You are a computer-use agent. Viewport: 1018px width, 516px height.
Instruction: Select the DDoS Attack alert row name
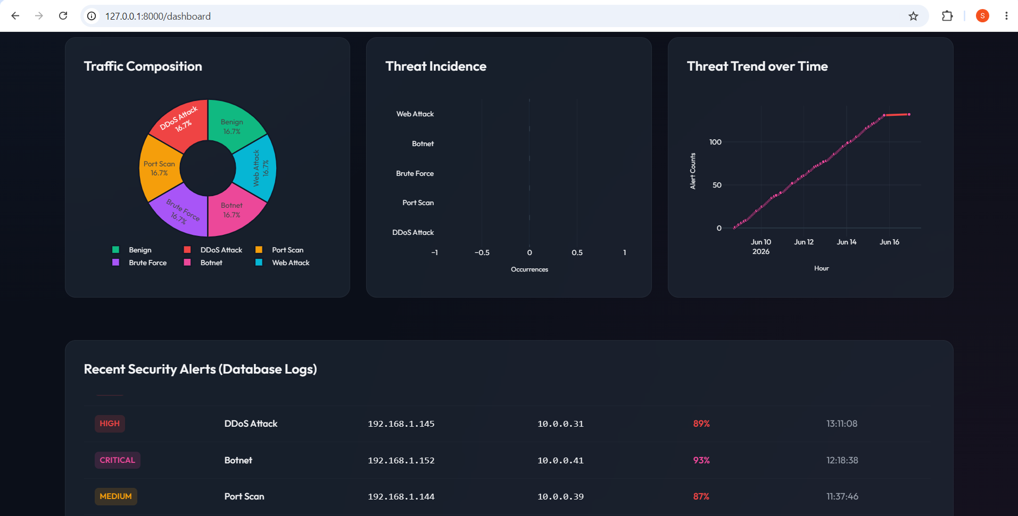pos(251,424)
